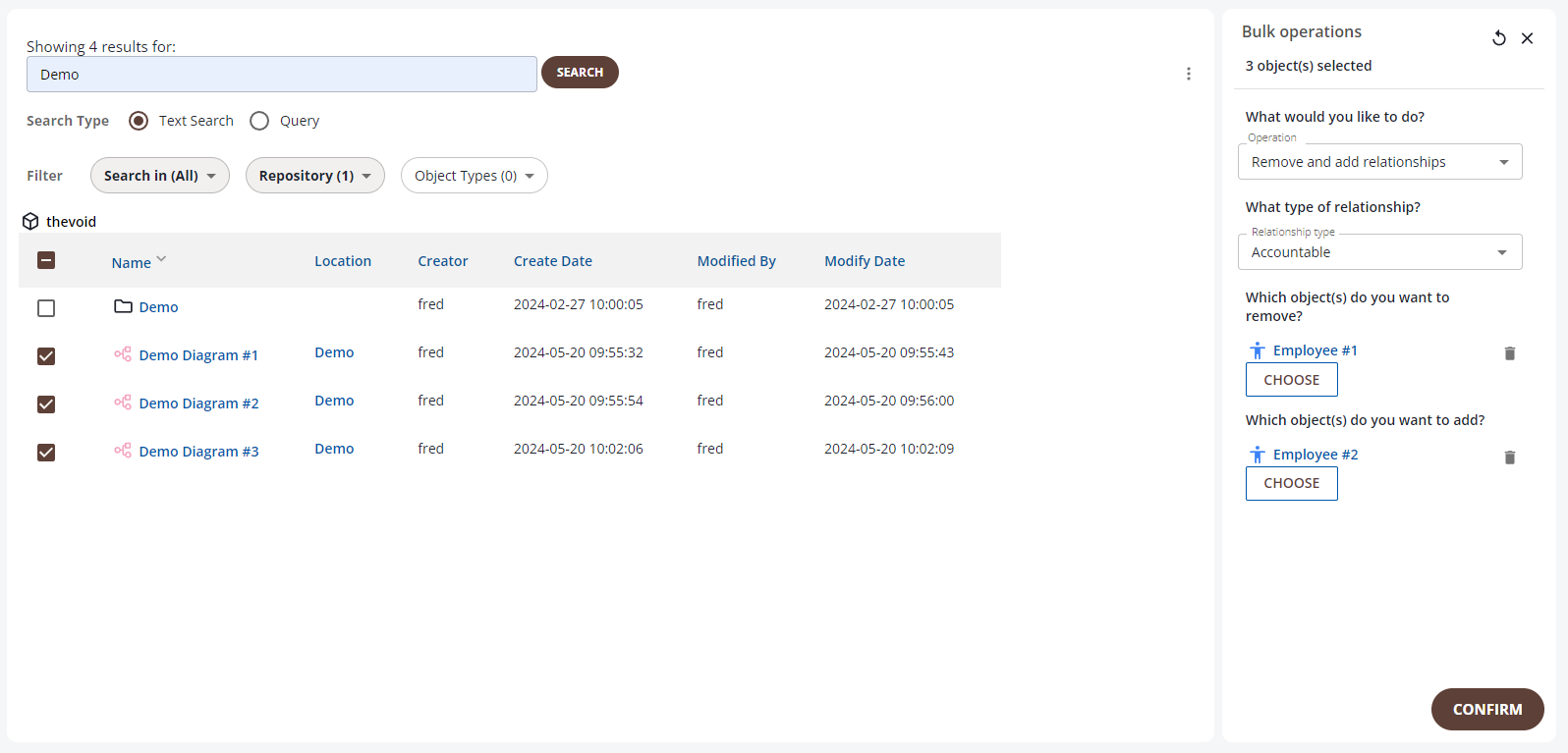Sort results by the Create Date column
The height and width of the screenshot is (753, 1568).
[x=552, y=261]
